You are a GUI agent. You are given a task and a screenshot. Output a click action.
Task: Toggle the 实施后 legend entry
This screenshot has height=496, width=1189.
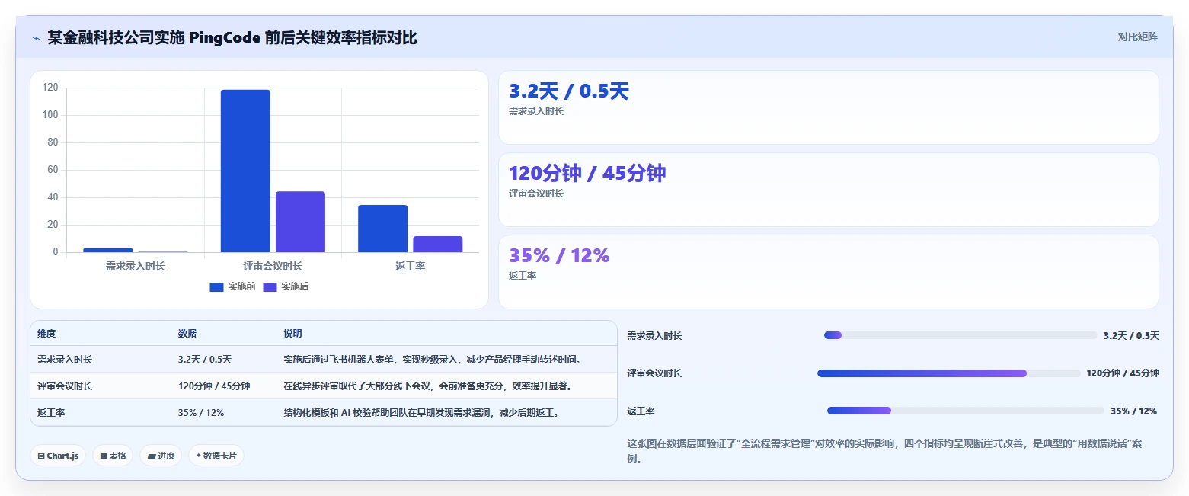point(286,286)
